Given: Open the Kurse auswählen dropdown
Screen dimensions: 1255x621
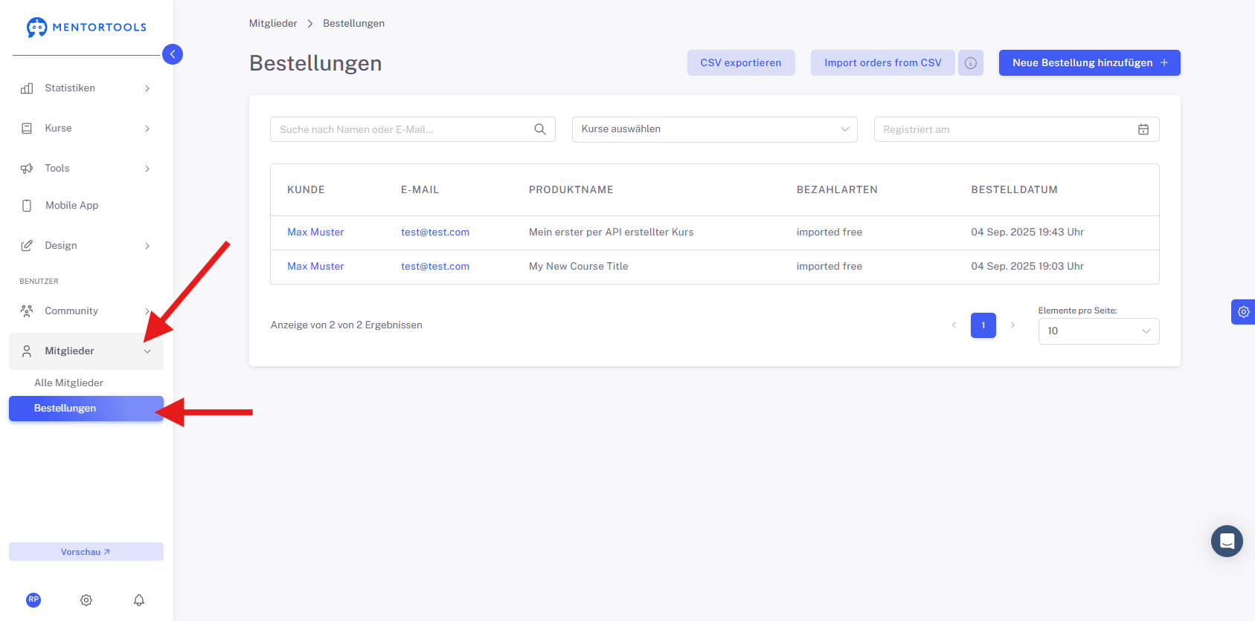Looking at the screenshot, I should 714,129.
